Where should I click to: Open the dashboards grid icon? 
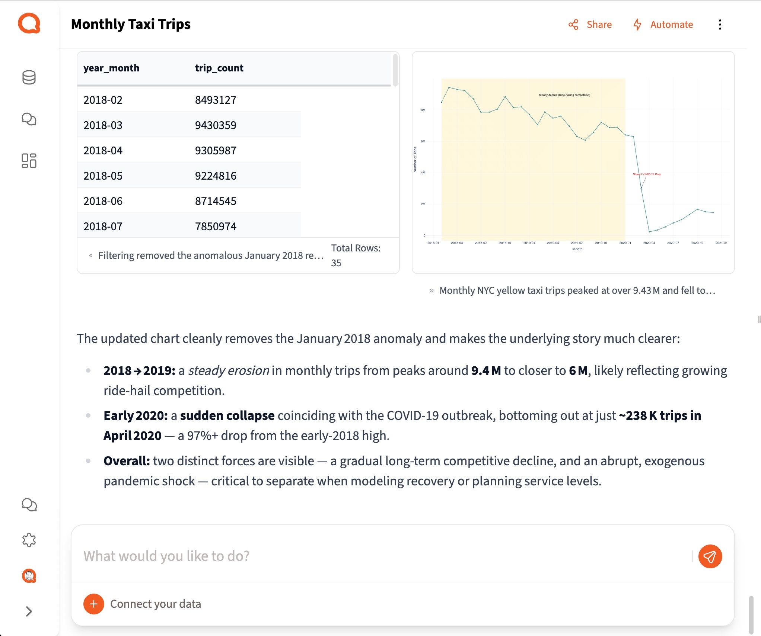click(29, 161)
